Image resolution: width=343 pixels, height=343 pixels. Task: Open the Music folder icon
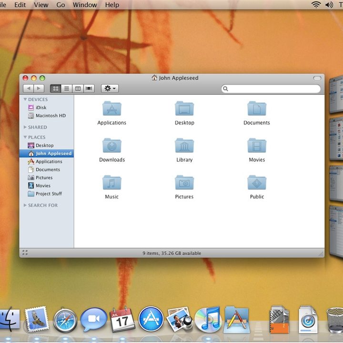coord(112,182)
